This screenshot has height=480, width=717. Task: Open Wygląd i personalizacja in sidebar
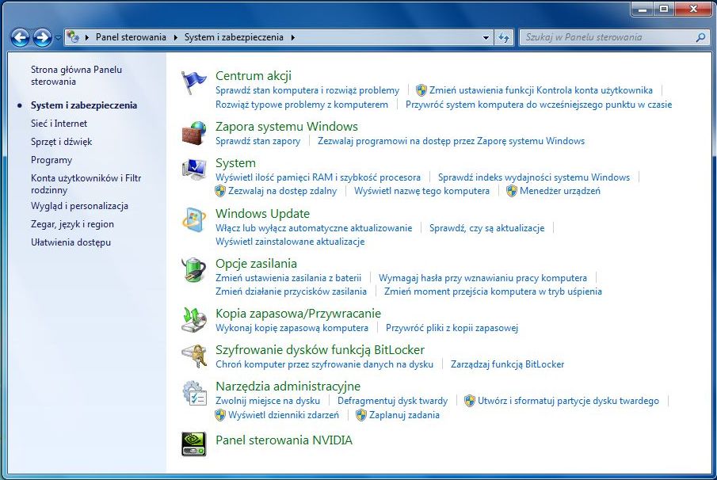79,206
